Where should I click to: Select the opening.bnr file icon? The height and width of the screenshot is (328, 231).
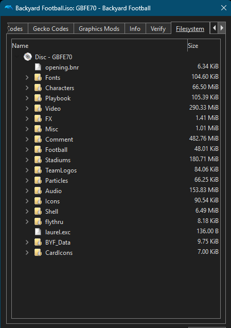(38, 67)
